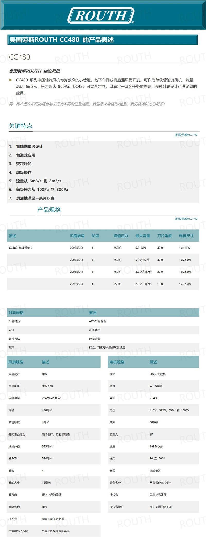Click the value "盒子周围的钢护罩"

(161, 507)
